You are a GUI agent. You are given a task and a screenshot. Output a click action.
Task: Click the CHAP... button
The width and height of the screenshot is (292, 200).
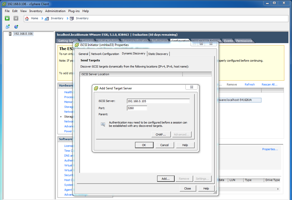click(x=161, y=135)
